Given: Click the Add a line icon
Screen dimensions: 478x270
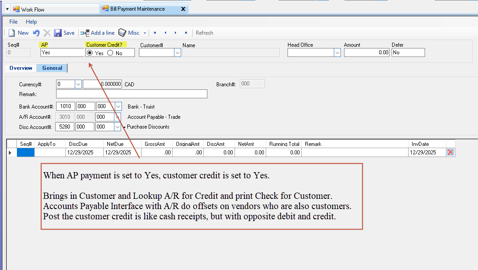Looking at the screenshot, I should coord(85,33).
